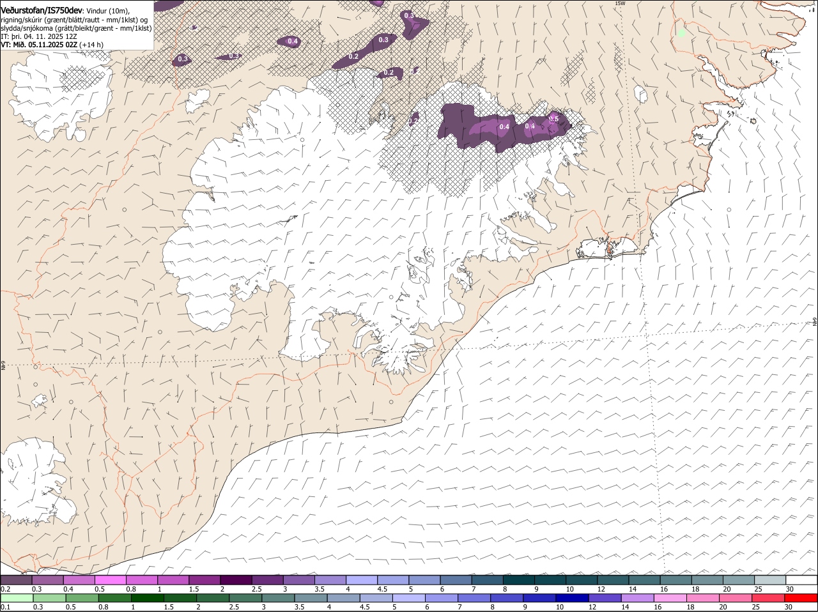Click the lower legend value label '0.8'
818x612 pixels.
pos(103,607)
